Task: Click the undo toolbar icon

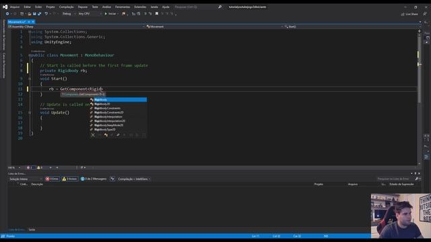Action: click(46, 13)
